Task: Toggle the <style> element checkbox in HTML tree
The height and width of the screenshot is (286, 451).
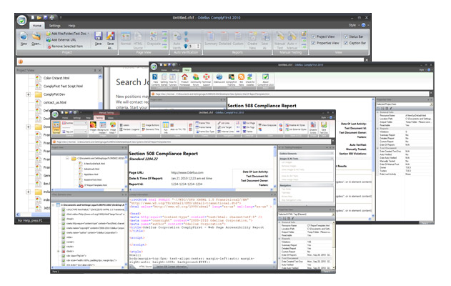Action: point(64,247)
